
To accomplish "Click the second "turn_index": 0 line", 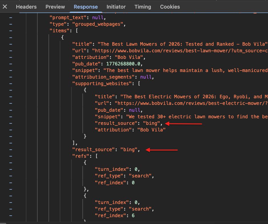I will point(117,202).
